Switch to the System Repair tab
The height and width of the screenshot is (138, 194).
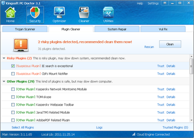pyautogui.click(x=117, y=29)
